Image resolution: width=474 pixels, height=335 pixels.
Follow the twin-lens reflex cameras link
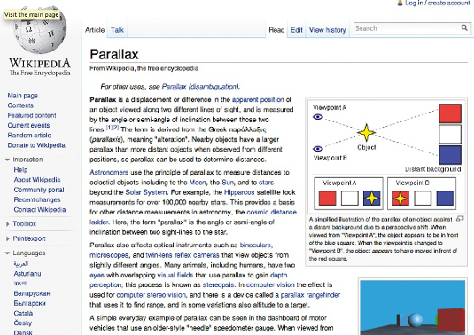pos(183,255)
